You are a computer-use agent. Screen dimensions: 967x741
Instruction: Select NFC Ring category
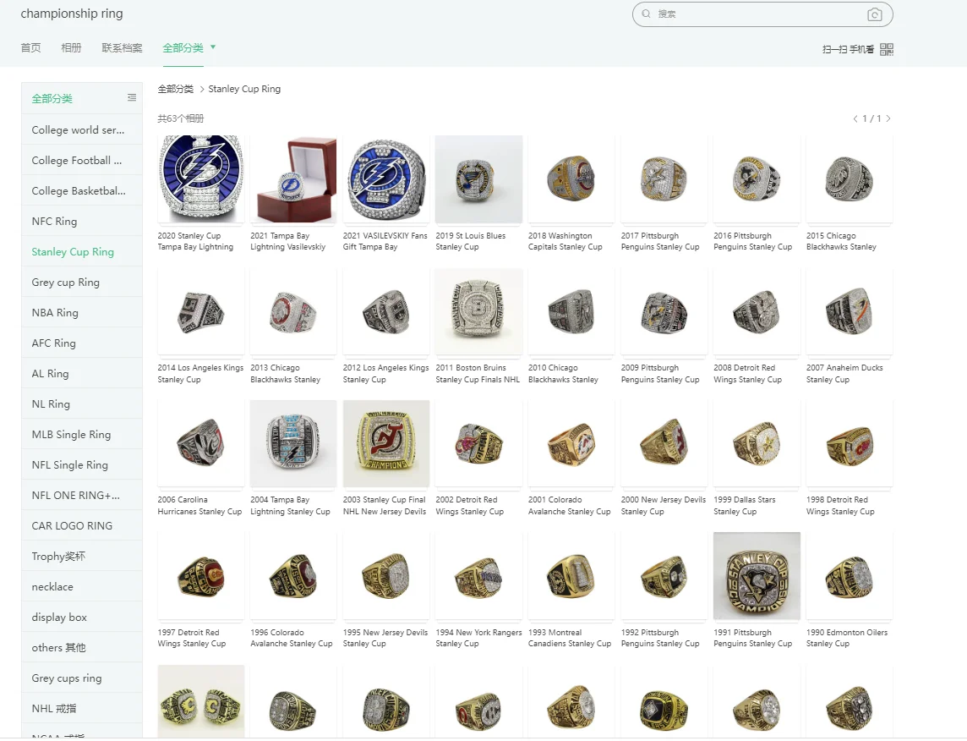pyautogui.click(x=82, y=221)
